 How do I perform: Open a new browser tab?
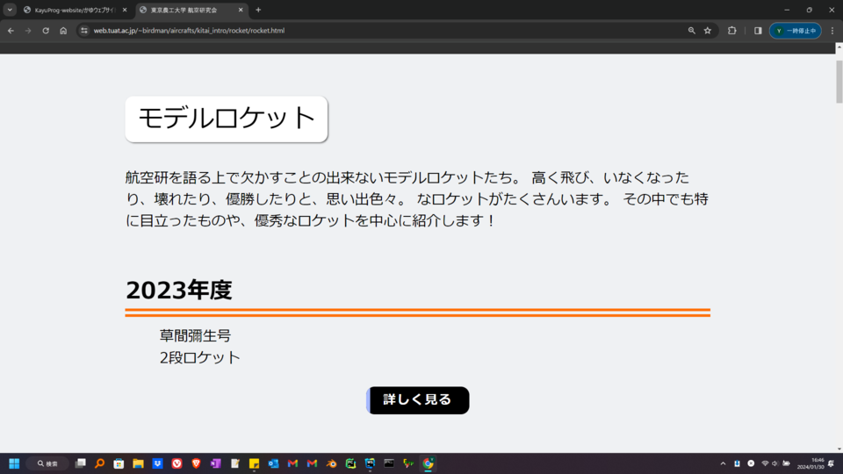point(258,10)
